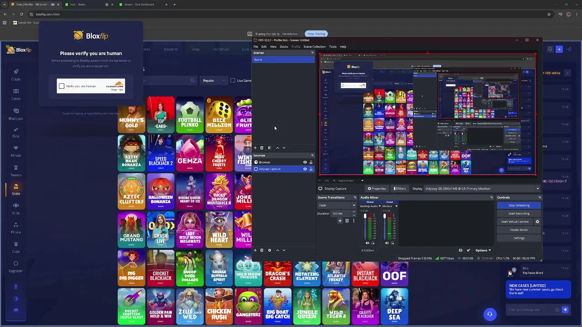Open Audio Mixer Options dropdown
This screenshot has height=327, width=582.
pyautogui.click(x=483, y=250)
